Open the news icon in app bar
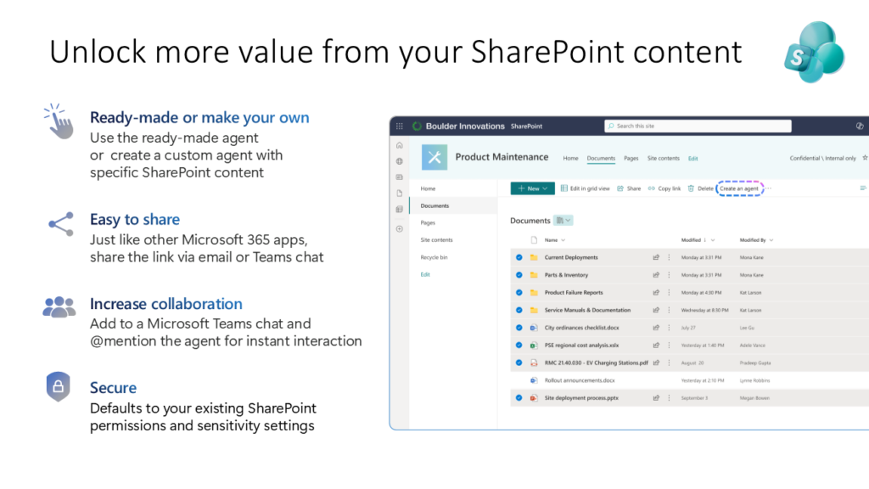 tap(399, 177)
